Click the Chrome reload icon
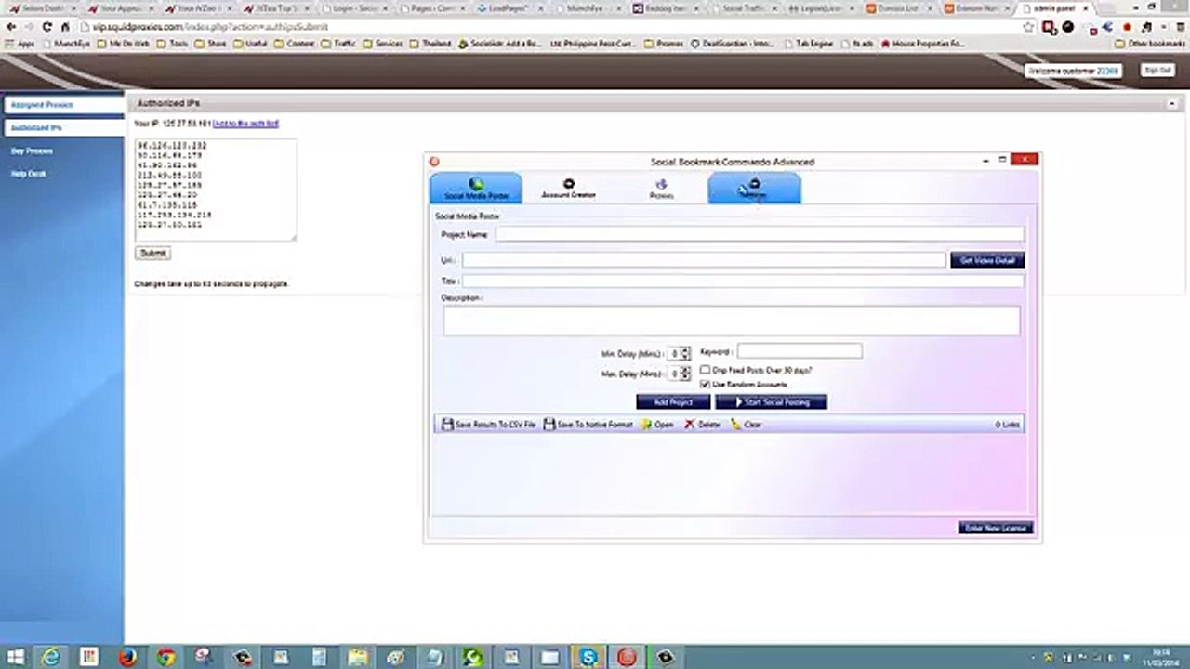Image resolution: width=1190 pixels, height=669 pixels. pos(46,27)
